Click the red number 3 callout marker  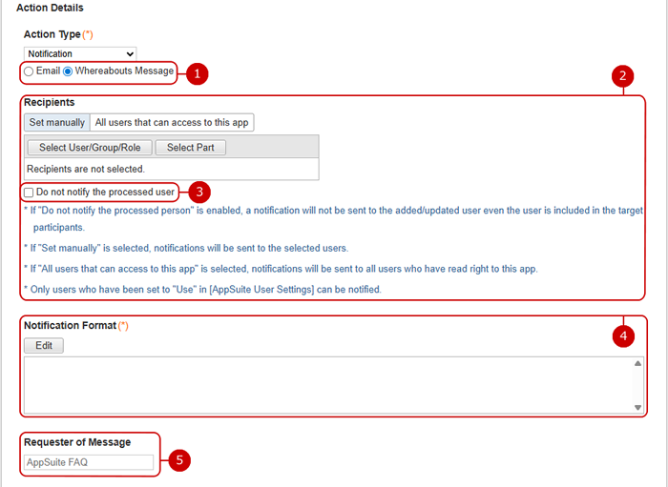(198, 192)
